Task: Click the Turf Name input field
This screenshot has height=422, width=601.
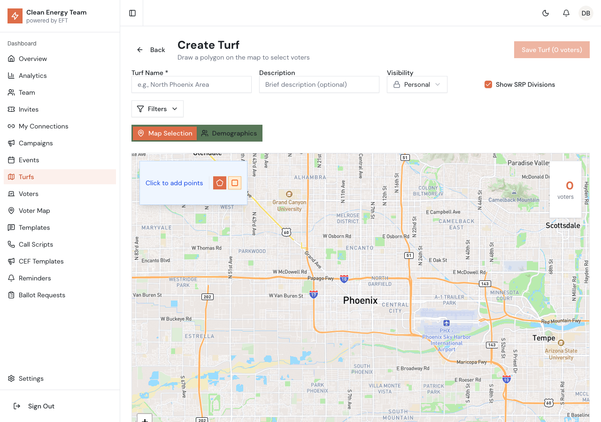Action: pos(192,84)
